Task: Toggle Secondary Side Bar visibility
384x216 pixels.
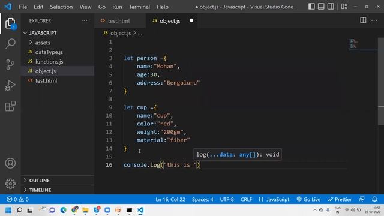Action: (331, 7)
